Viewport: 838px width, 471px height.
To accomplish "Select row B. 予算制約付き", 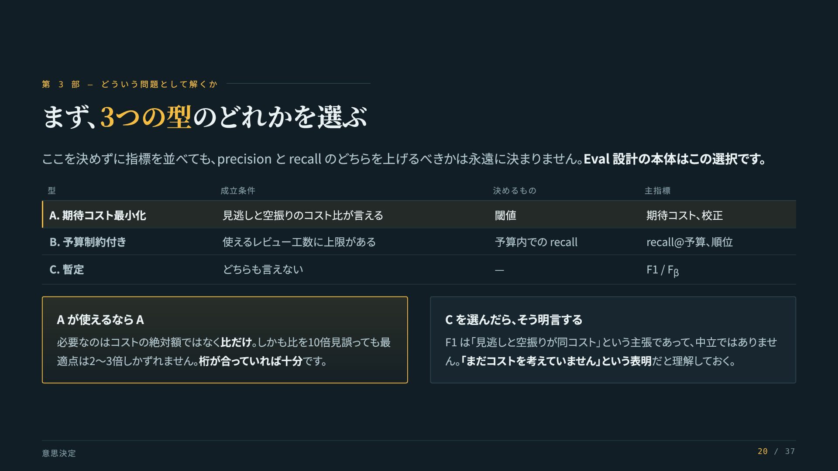I will (x=419, y=242).
